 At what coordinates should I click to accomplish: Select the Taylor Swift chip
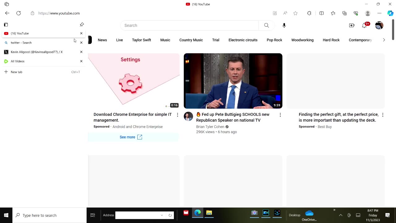coord(141,40)
